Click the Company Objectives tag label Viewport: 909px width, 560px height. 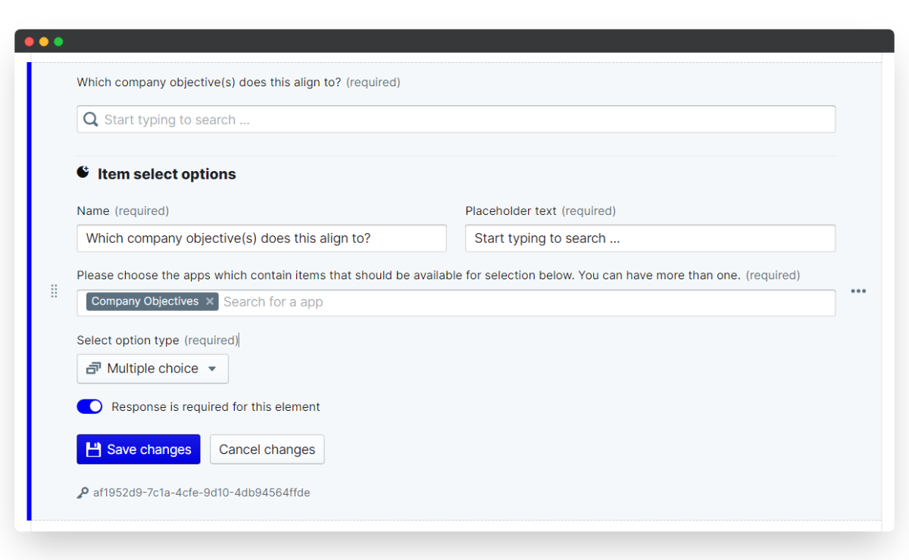145,301
